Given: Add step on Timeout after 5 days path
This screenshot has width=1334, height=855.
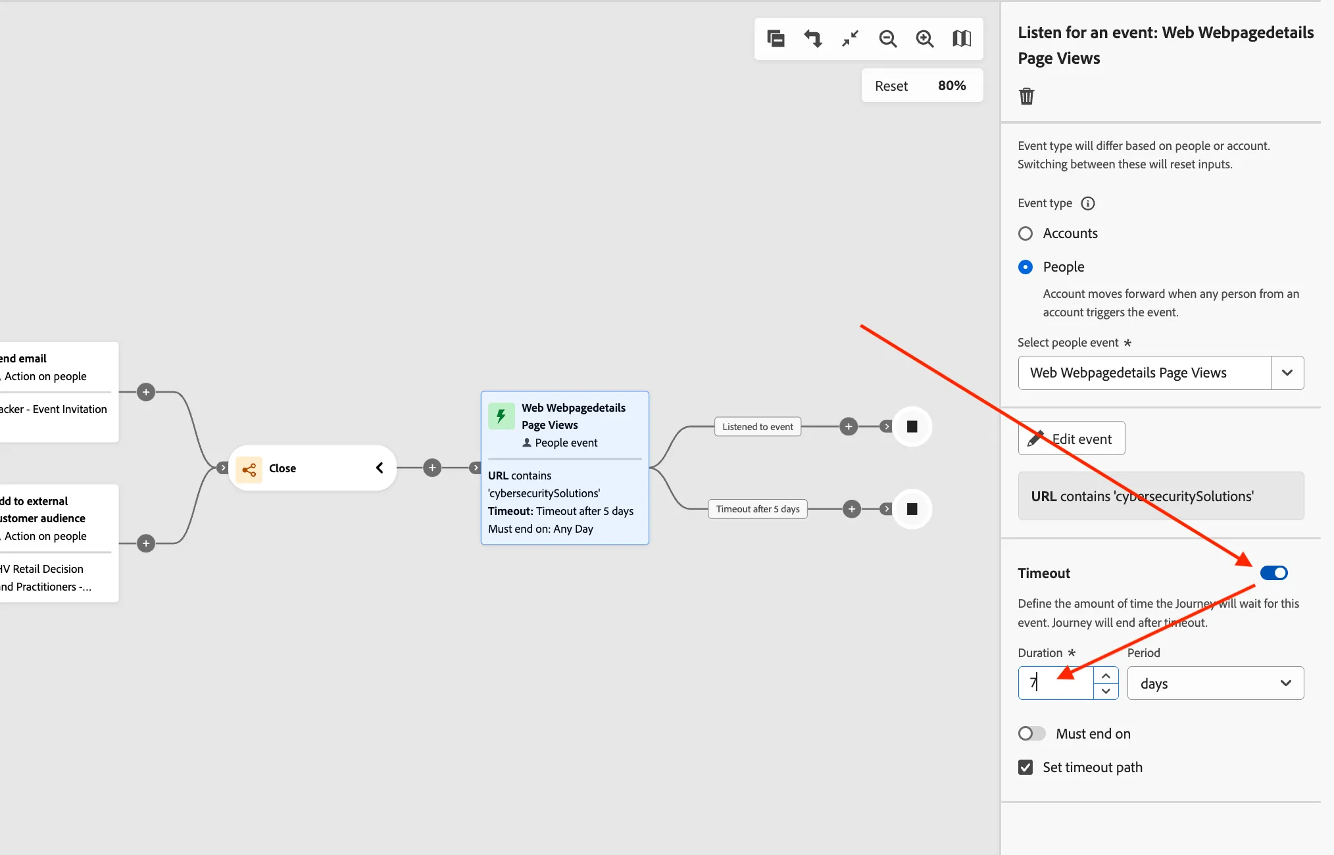Looking at the screenshot, I should tap(852, 509).
